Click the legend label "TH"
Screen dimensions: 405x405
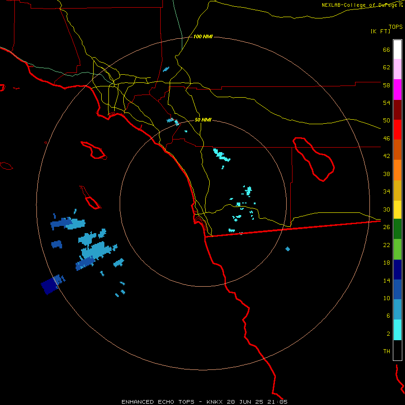pos(387,351)
